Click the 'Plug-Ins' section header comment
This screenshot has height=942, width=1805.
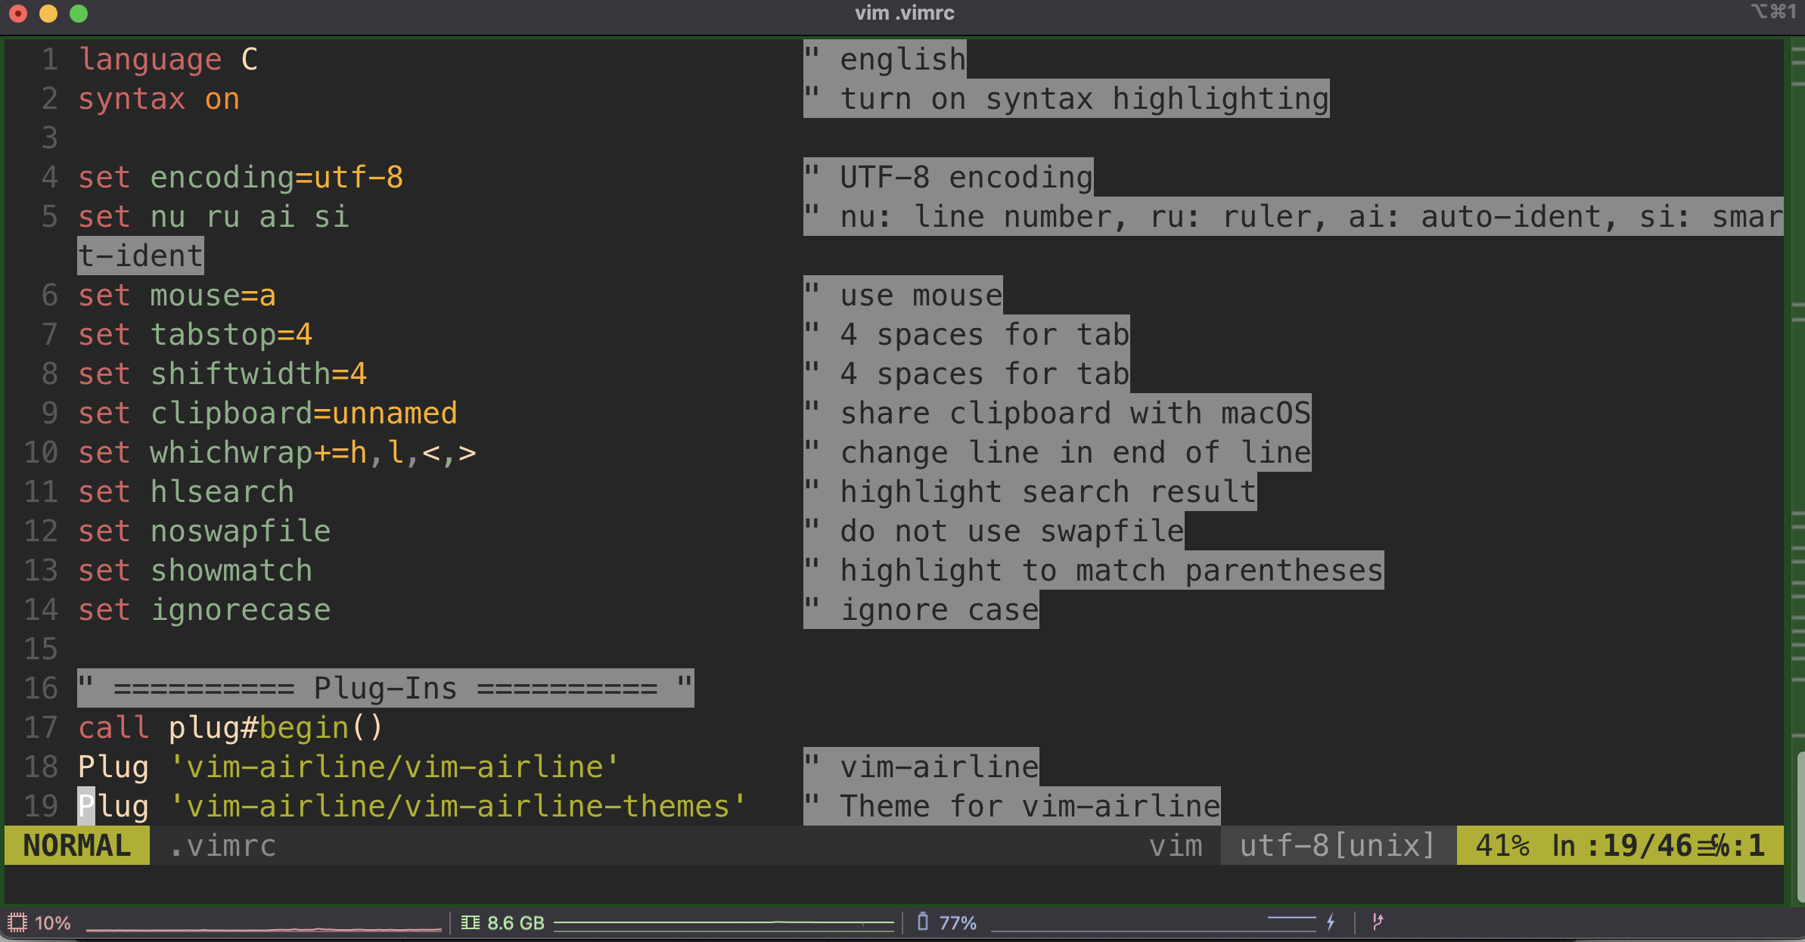coord(385,689)
